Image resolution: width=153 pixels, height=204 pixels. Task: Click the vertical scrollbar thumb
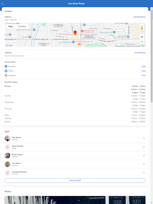coord(151,56)
